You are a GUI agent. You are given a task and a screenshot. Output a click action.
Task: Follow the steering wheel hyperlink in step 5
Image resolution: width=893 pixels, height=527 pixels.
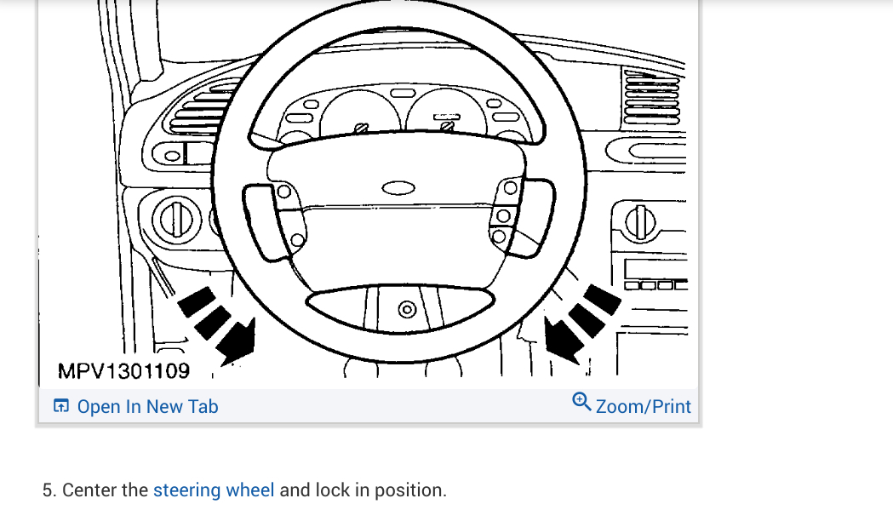(x=214, y=490)
